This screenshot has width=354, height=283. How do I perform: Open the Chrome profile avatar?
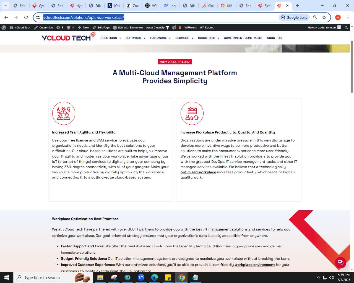[338, 17]
